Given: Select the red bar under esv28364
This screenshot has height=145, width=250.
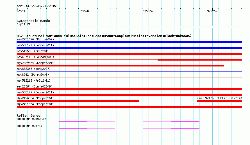Looking at the screenshot, I should click(x=129, y=89).
